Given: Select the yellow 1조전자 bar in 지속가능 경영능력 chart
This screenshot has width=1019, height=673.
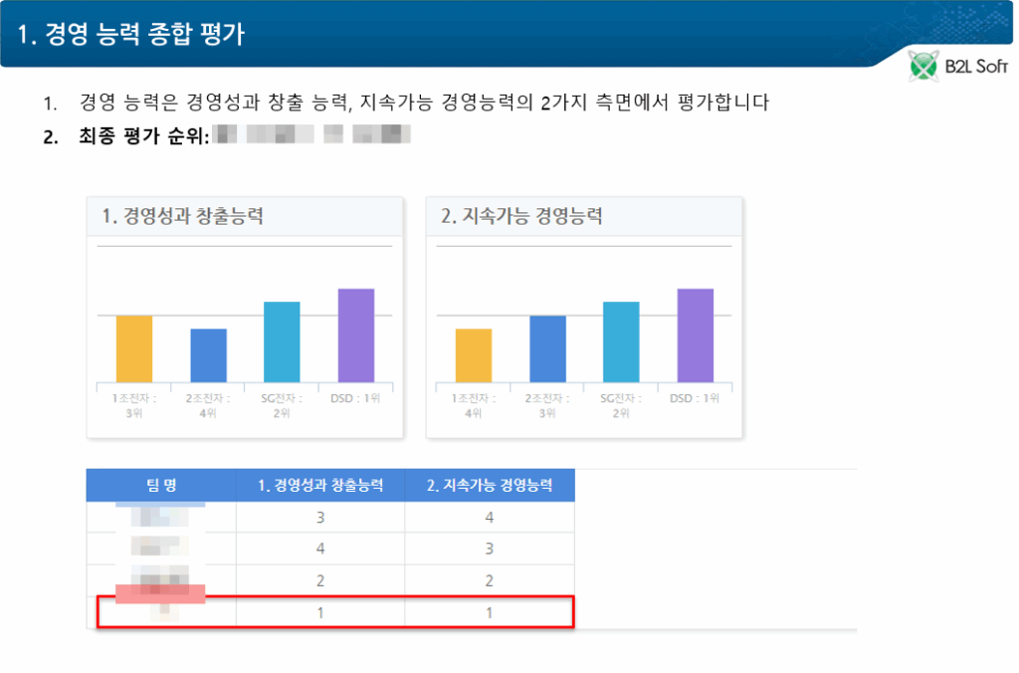Looking at the screenshot, I should coord(474,355).
